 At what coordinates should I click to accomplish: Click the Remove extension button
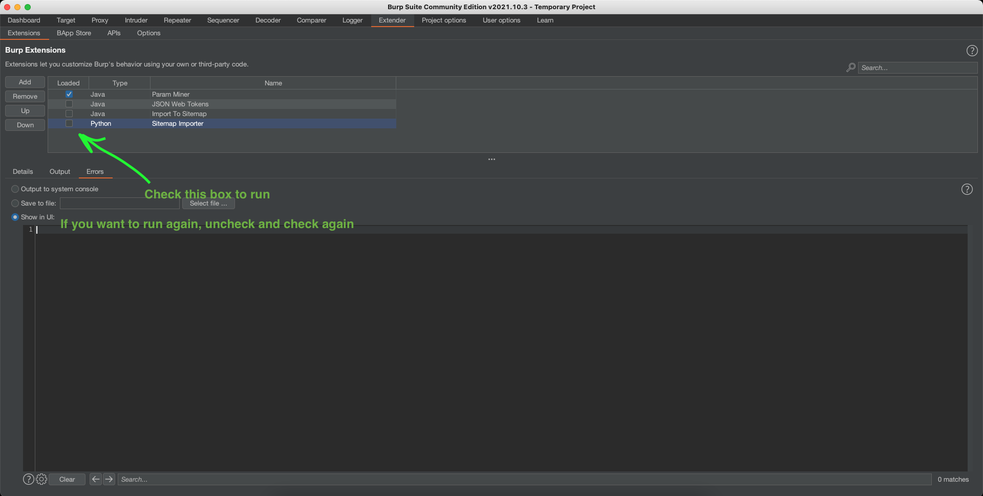25,97
